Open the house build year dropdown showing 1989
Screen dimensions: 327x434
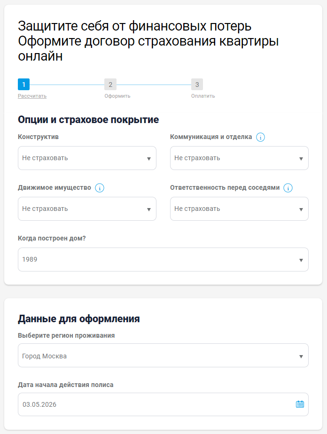tap(163, 260)
